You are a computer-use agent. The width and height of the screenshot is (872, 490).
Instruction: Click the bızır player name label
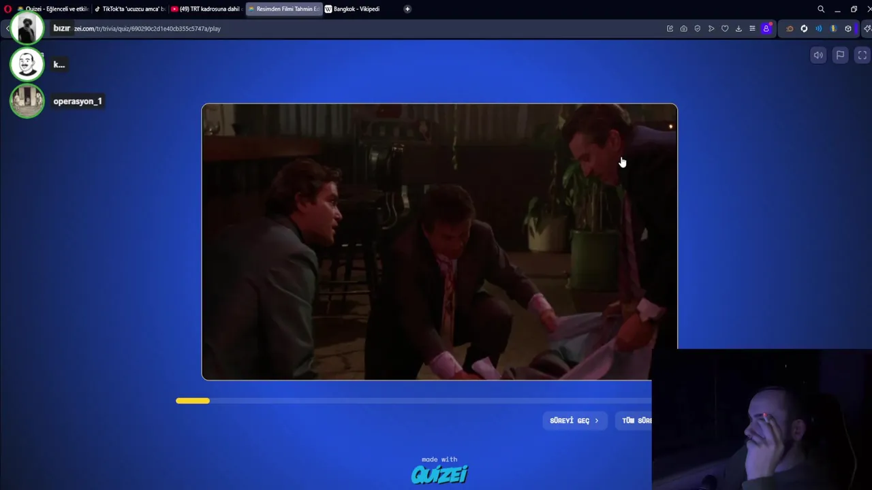click(x=62, y=28)
